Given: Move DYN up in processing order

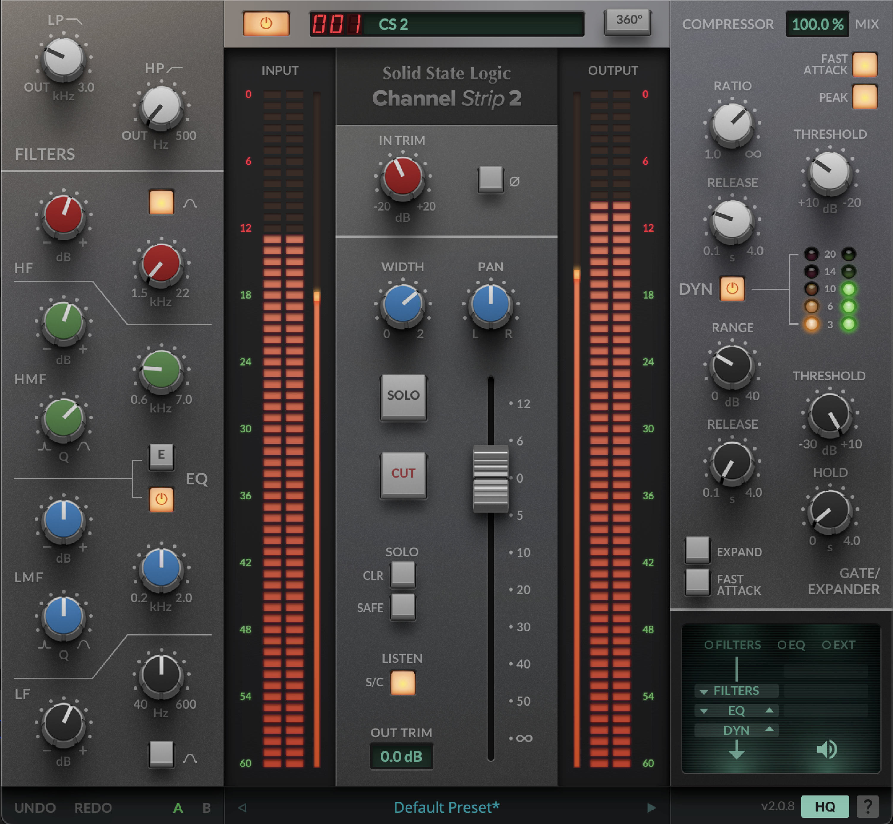Looking at the screenshot, I should click(x=769, y=729).
